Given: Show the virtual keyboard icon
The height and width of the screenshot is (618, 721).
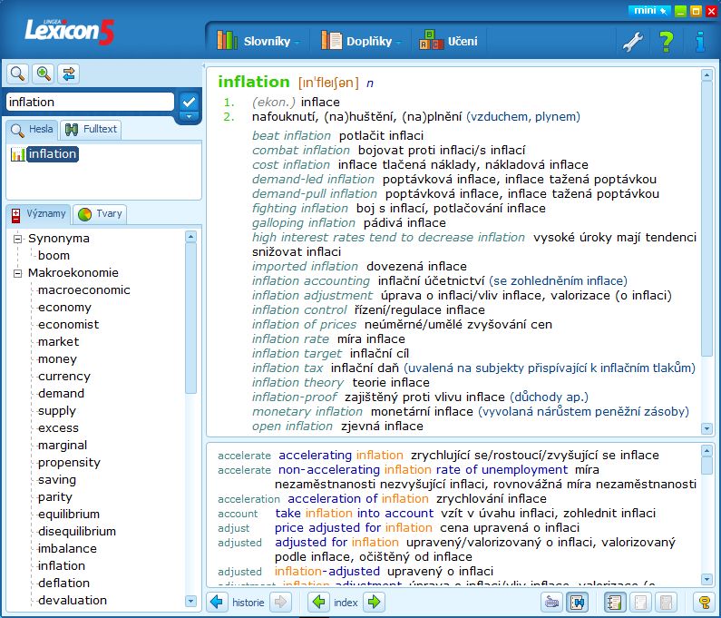Looking at the screenshot, I should click(551, 602).
